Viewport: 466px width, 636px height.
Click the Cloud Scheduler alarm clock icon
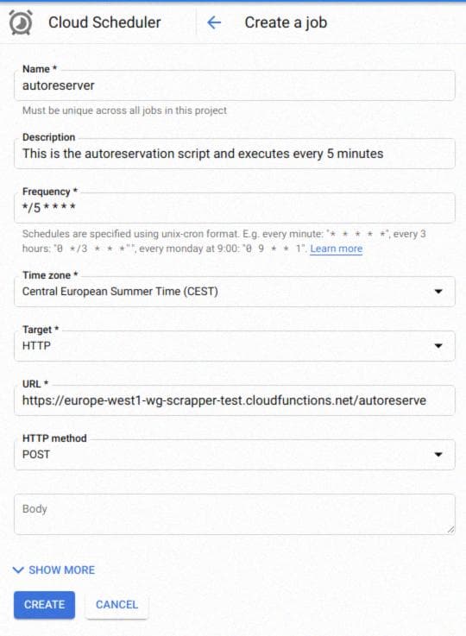(20, 22)
